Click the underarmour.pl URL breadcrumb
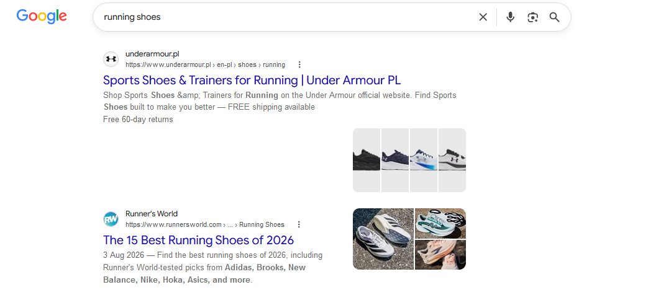656x300 pixels. [205, 64]
